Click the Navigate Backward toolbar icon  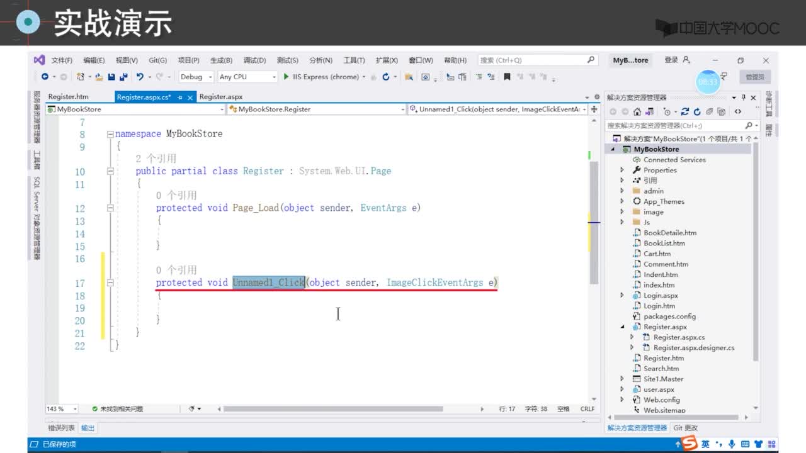click(45, 77)
